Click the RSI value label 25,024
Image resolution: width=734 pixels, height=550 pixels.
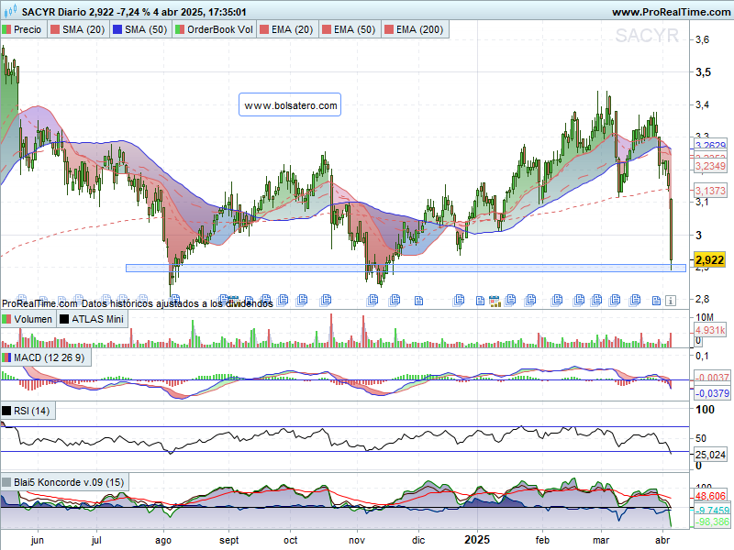(x=709, y=454)
